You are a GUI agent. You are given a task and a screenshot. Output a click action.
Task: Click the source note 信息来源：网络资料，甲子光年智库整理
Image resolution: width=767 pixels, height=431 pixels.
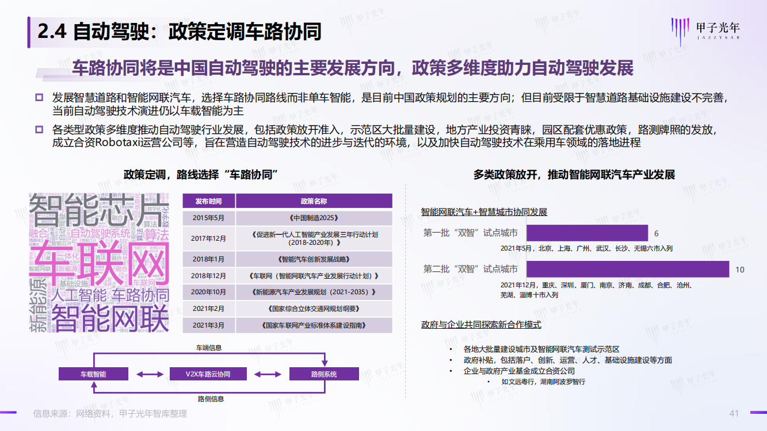tap(110, 414)
